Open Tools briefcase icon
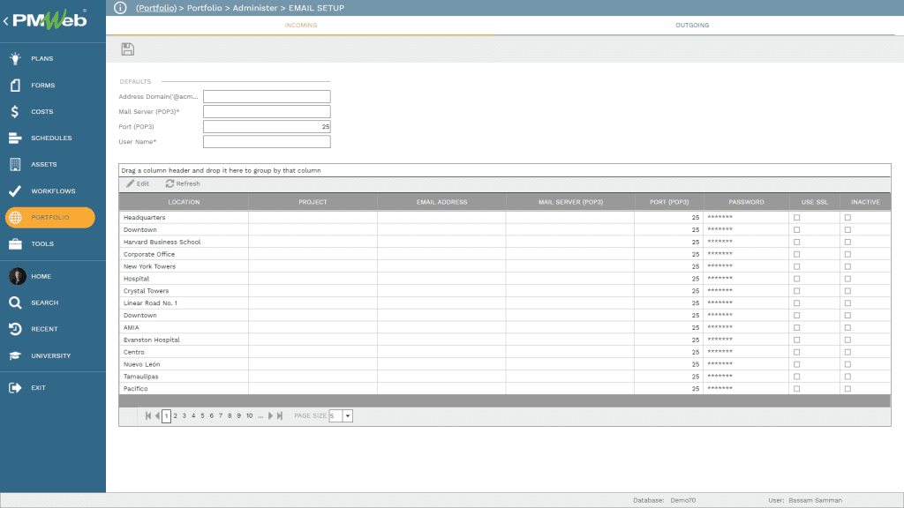Viewport: 904px width, 508px height. (15, 244)
